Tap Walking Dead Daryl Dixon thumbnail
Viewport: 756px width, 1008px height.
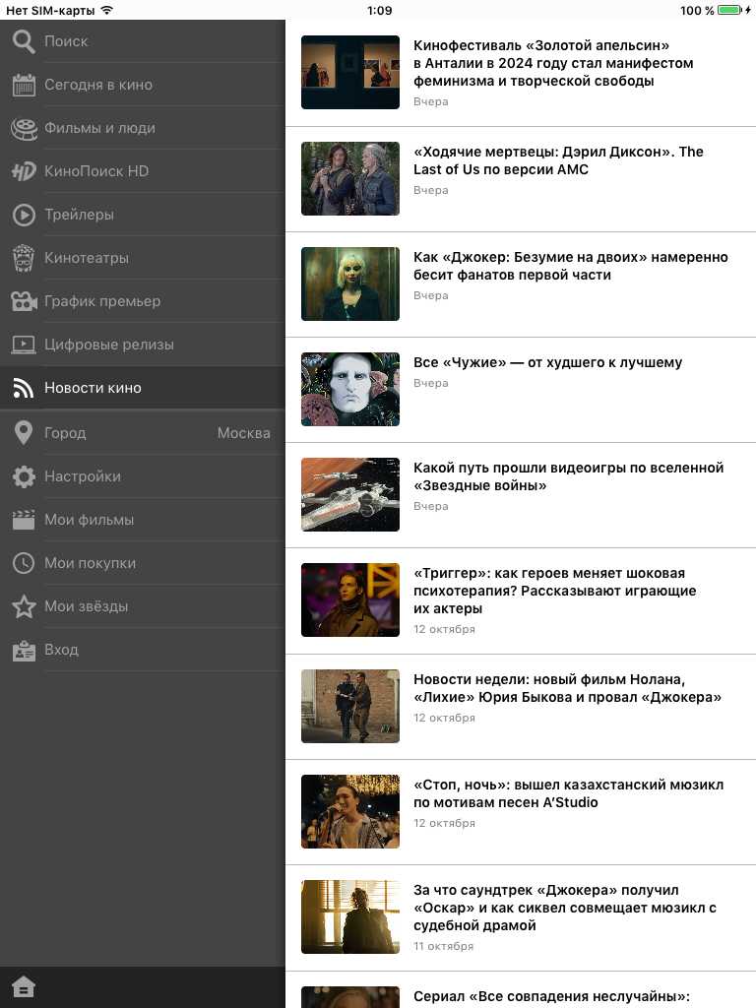tap(350, 179)
